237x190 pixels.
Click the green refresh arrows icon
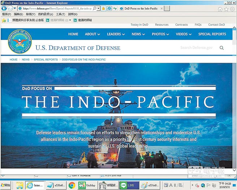point(115,8)
